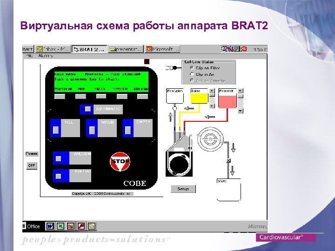Click dark red indicator square above display
This screenshot has height=251, width=335.
click(147, 61)
